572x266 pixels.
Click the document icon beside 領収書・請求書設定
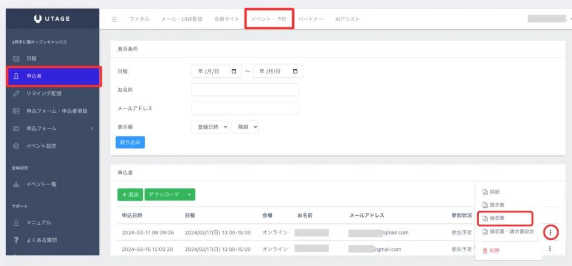(485, 231)
